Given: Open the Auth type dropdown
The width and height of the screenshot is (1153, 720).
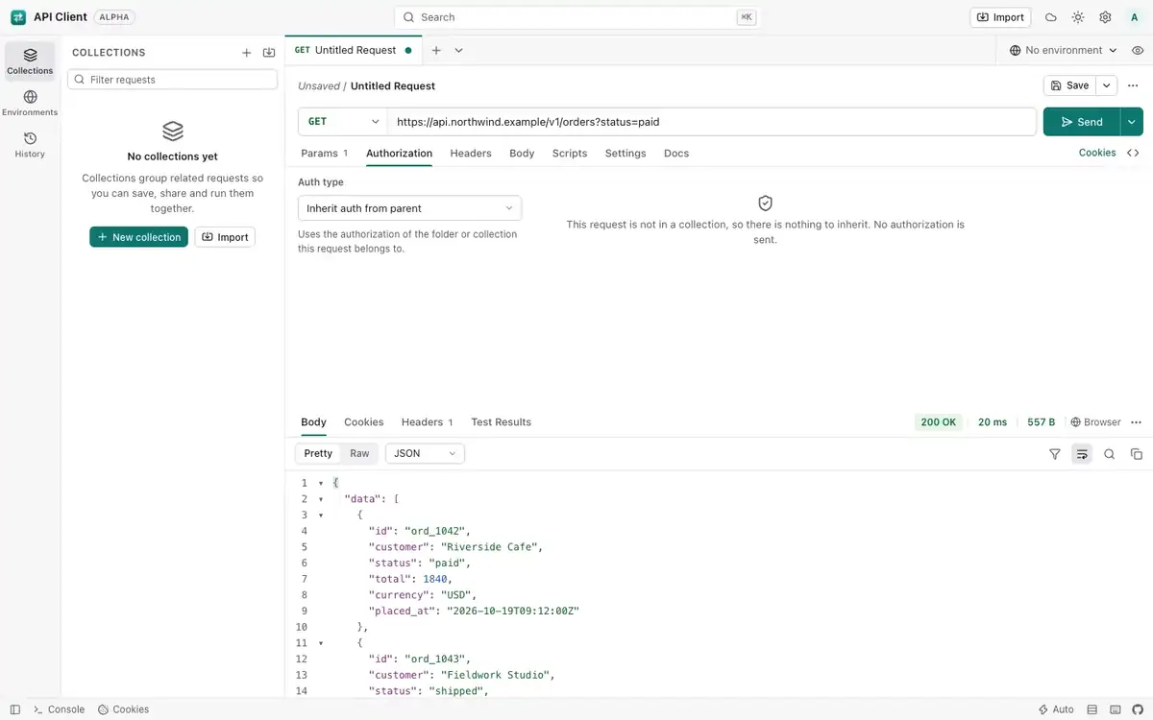Looking at the screenshot, I should coord(409,208).
